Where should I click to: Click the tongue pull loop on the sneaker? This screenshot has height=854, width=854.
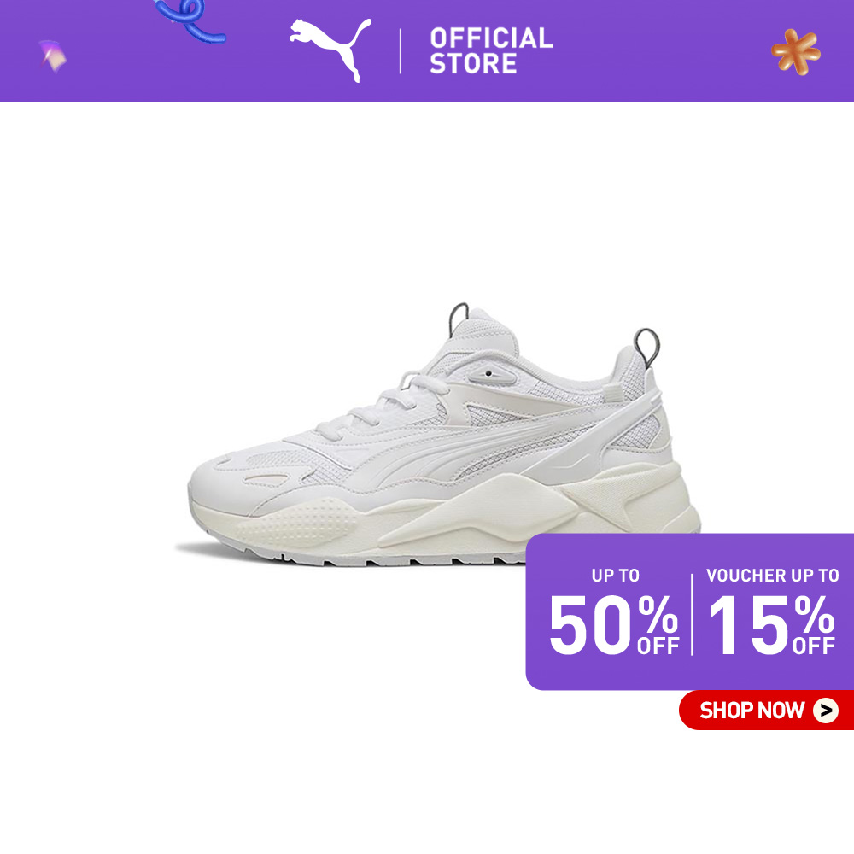[x=459, y=319]
